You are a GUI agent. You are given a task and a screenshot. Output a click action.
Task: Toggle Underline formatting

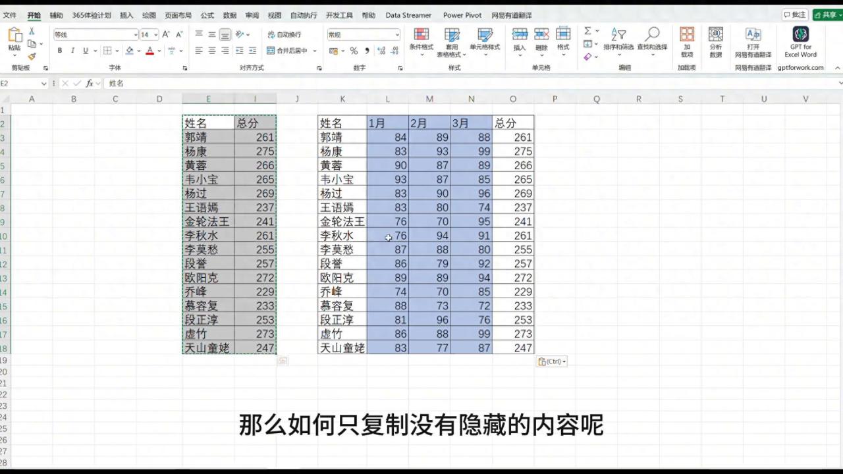[x=85, y=51]
